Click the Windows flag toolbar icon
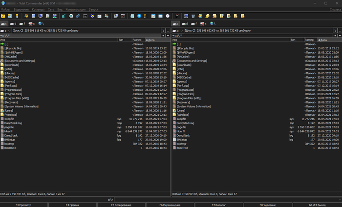Image resolution: width=342 pixels, height=207 pixels. click(x=26, y=16)
